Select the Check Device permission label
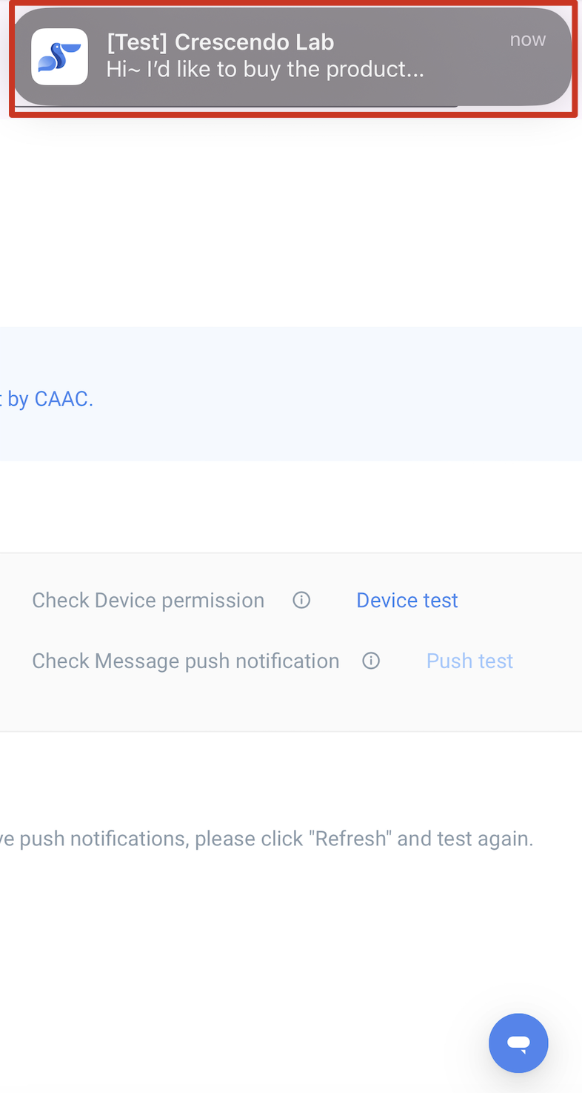 click(148, 600)
